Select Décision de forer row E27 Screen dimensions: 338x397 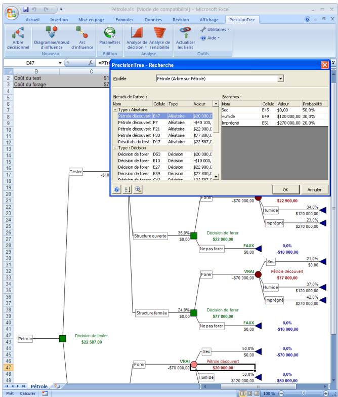click(x=165, y=167)
